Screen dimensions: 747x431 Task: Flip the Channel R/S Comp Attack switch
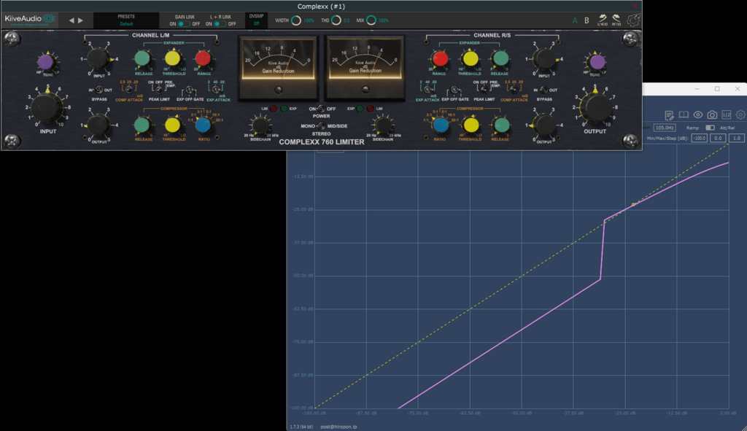click(514, 90)
